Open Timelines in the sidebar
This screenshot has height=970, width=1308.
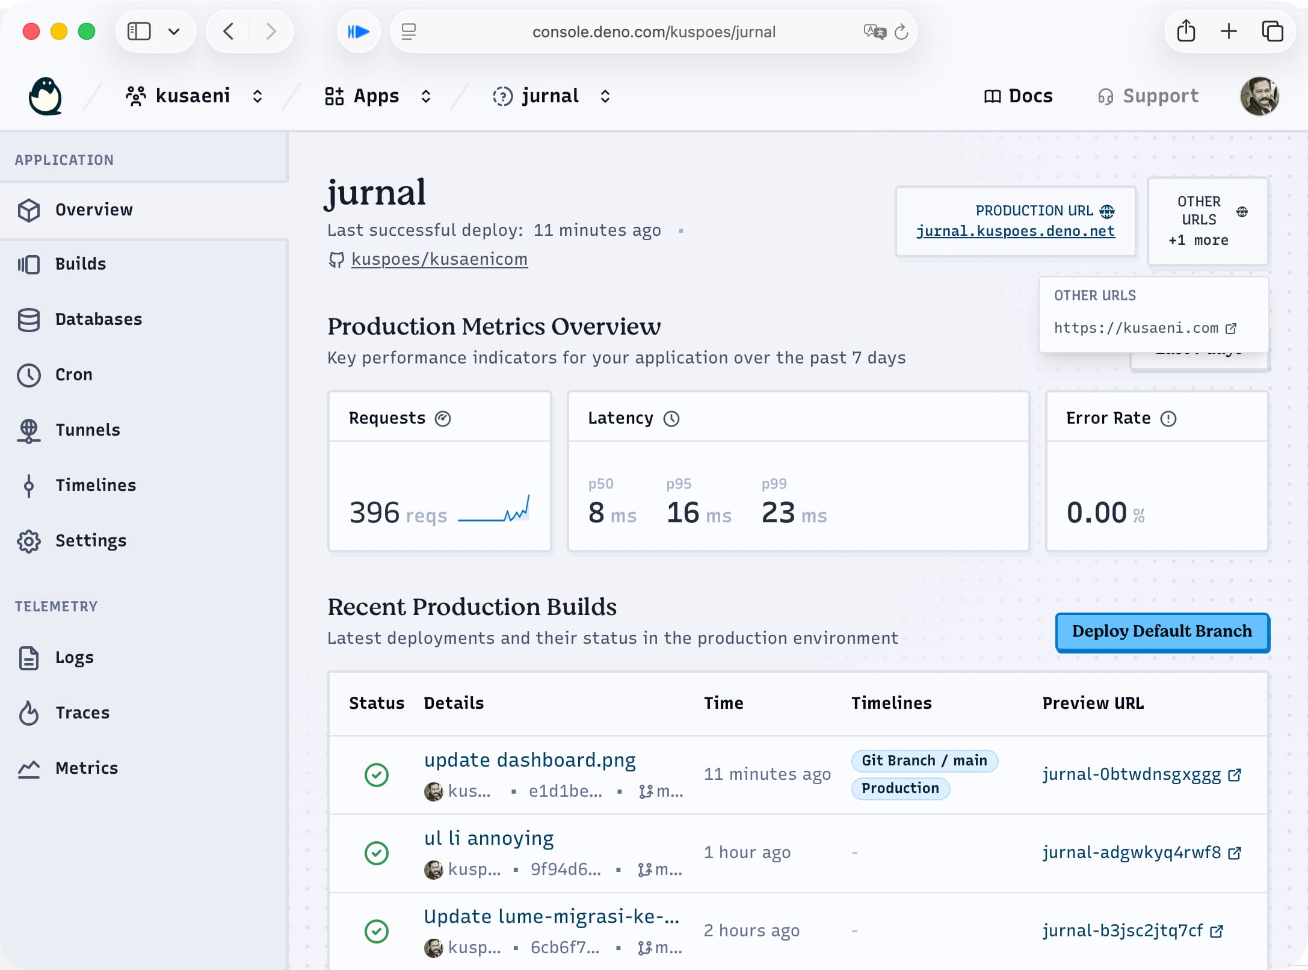144,486
